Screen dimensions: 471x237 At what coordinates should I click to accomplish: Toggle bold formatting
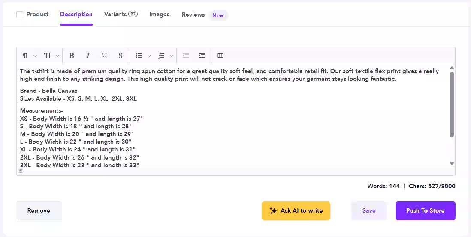[x=72, y=56]
